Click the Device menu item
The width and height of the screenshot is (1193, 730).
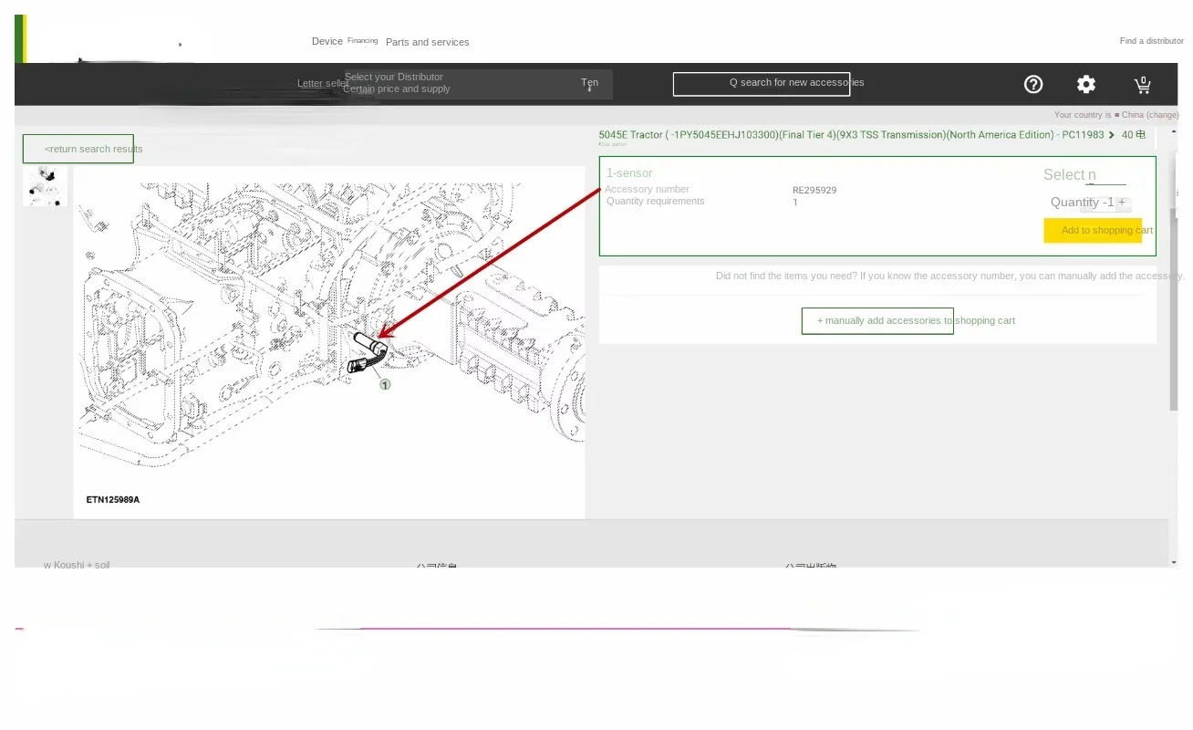point(327,41)
